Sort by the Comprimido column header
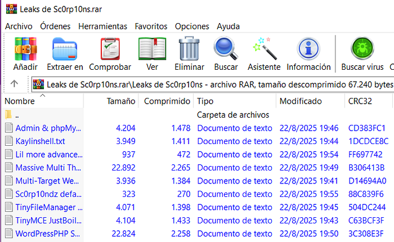394x242 pixels. (167, 101)
